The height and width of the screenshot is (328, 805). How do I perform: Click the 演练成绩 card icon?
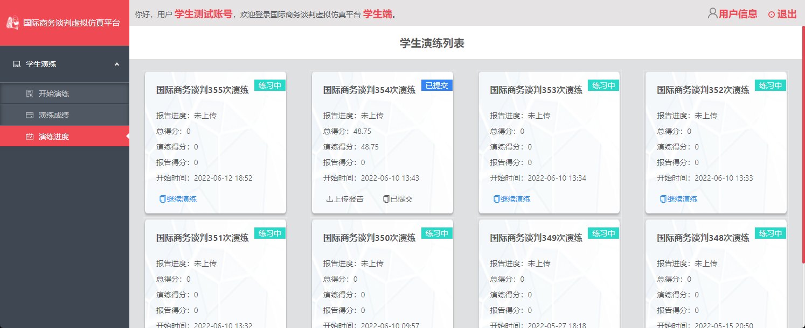click(x=30, y=115)
